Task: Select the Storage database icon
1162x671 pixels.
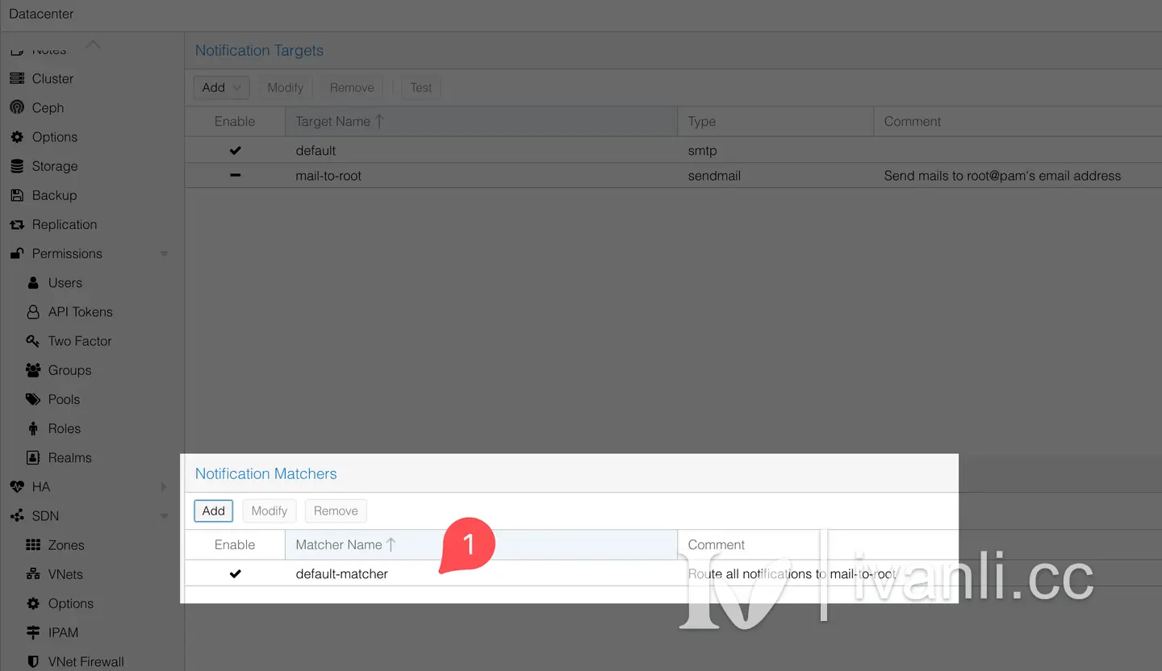Action: [17, 166]
